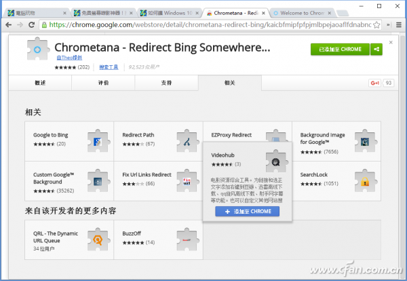The height and width of the screenshot is (281, 407).
Task: Click the Fix Url Links Redirect icon
Action: [188, 181]
